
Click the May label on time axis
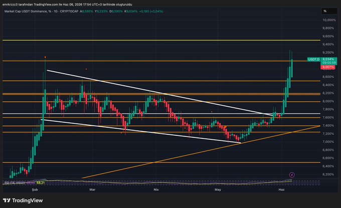tap(218, 189)
